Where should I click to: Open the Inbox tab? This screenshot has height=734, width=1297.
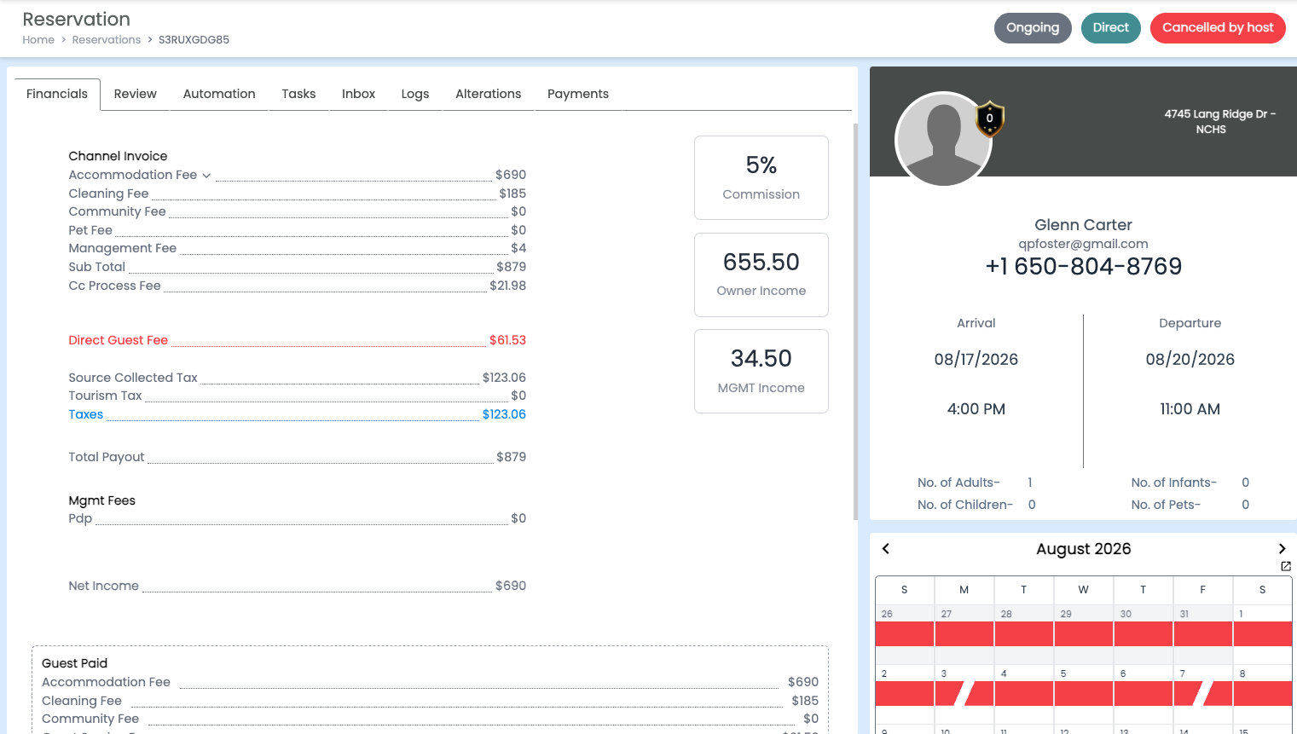(x=359, y=94)
